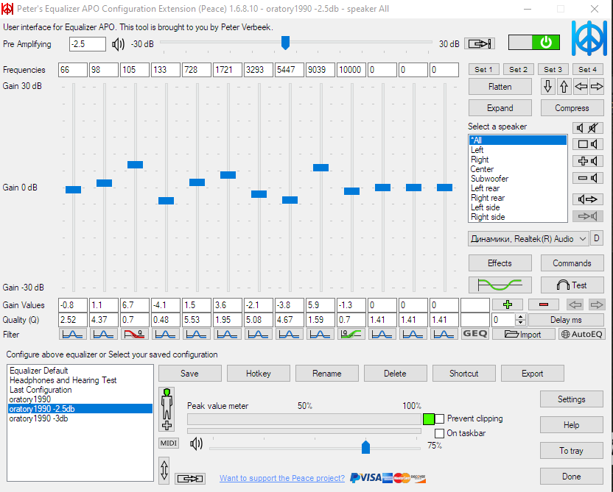This screenshot has width=613, height=492.
Task: Click the speaker with right arrow copy icon
Action: tap(588, 199)
